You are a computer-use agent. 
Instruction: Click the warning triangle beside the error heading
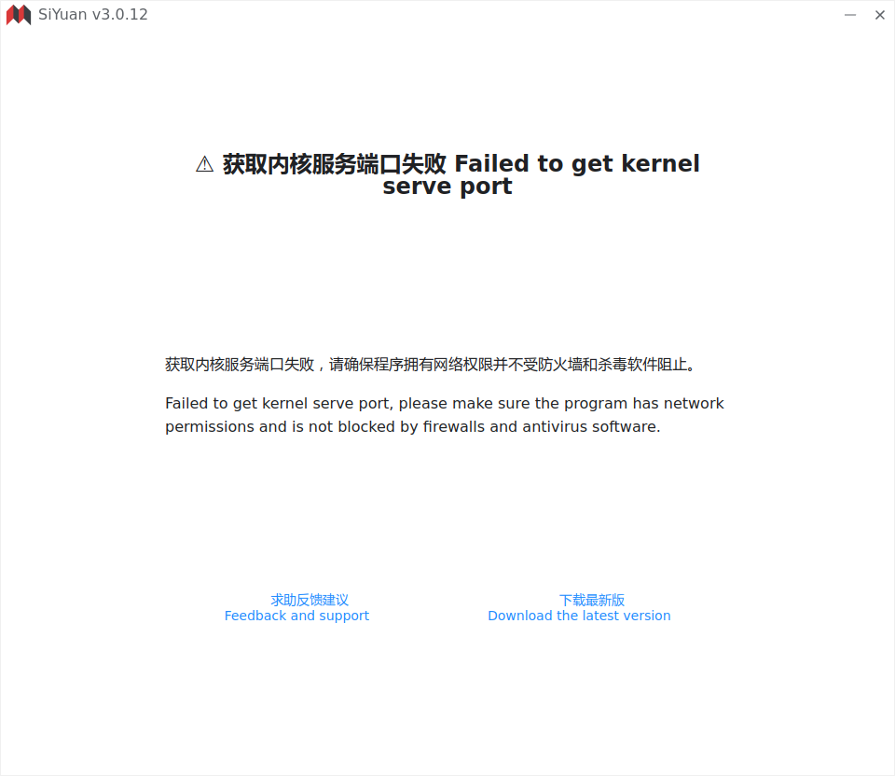point(204,164)
